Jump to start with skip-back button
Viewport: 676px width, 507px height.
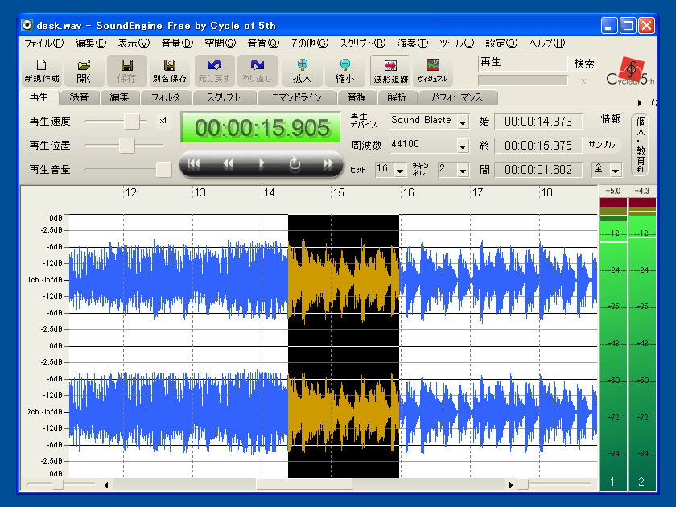coord(194,164)
